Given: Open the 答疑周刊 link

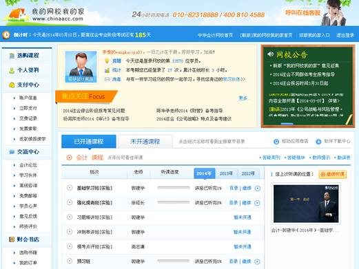Looking at the screenshot, I should point(271,158).
